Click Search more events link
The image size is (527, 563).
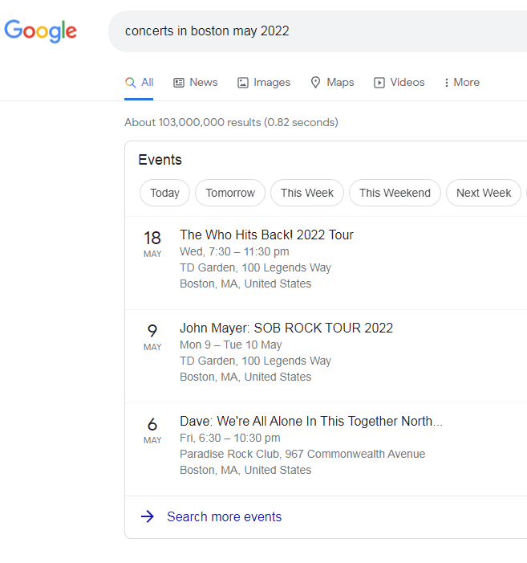(x=224, y=516)
